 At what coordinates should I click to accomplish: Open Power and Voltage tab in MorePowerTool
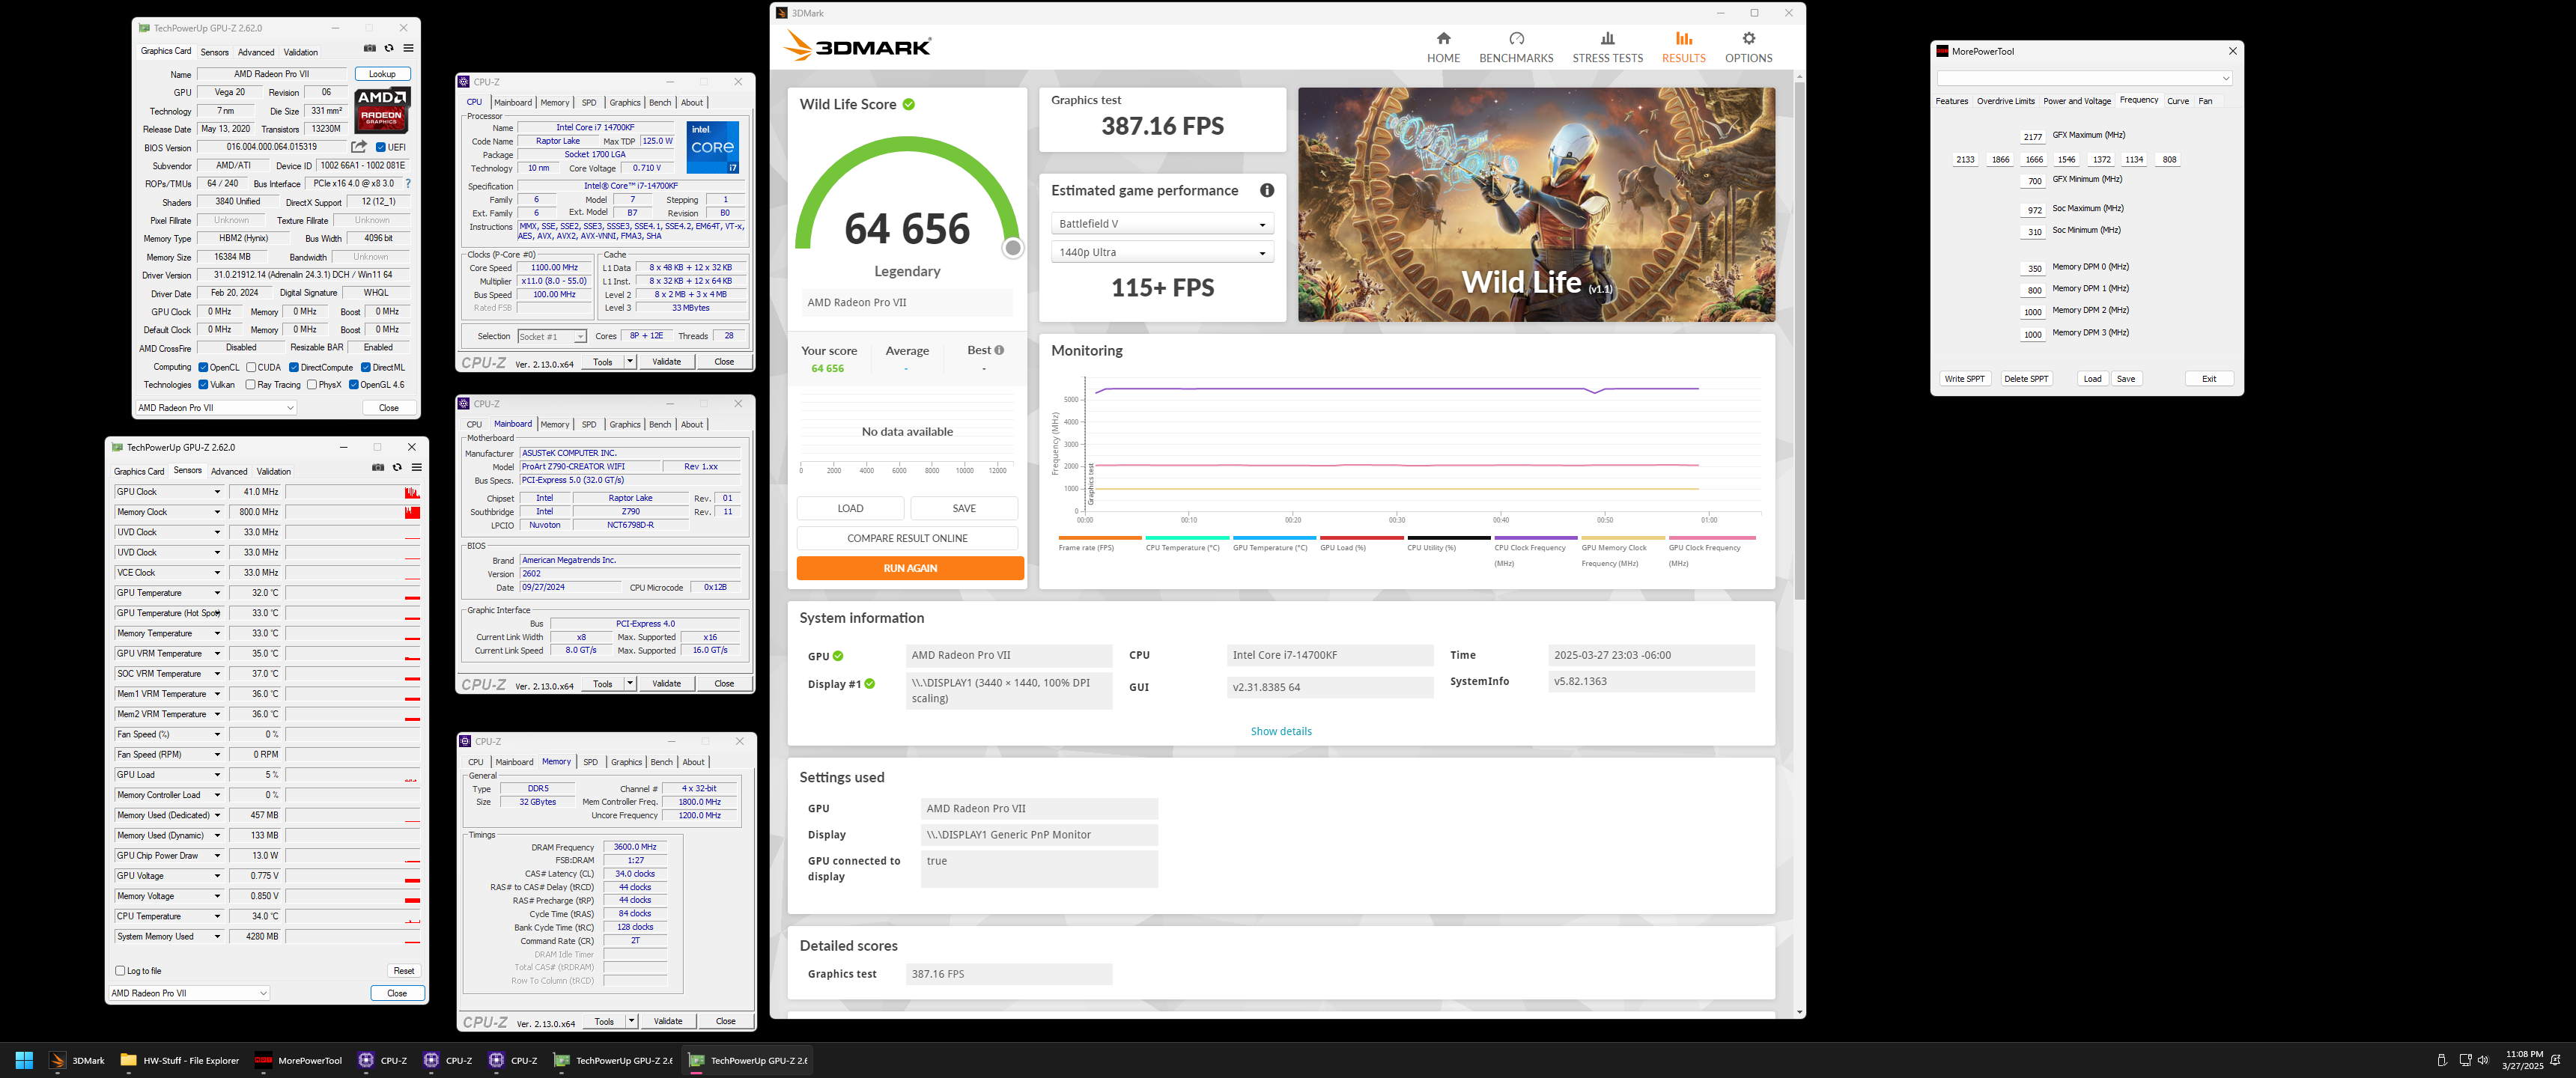point(2076,101)
